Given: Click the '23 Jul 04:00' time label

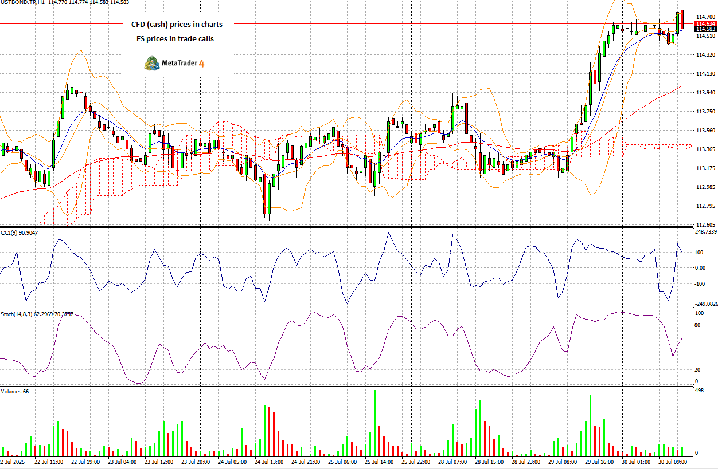Looking at the screenshot, I should point(122,462).
